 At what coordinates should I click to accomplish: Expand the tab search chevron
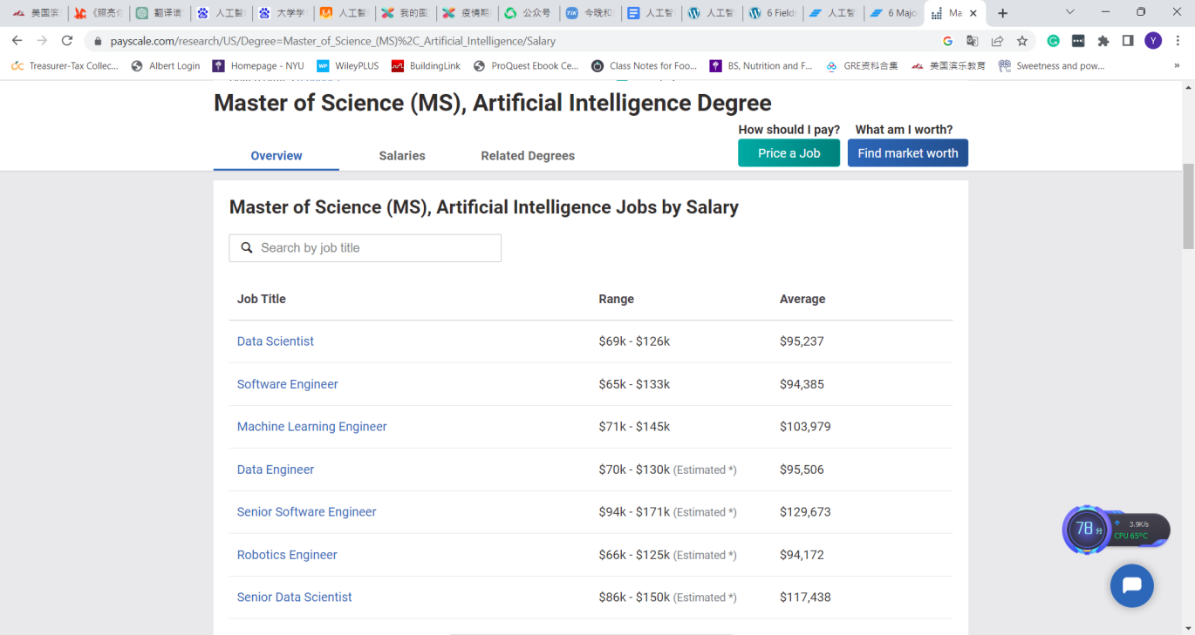(1070, 12)
